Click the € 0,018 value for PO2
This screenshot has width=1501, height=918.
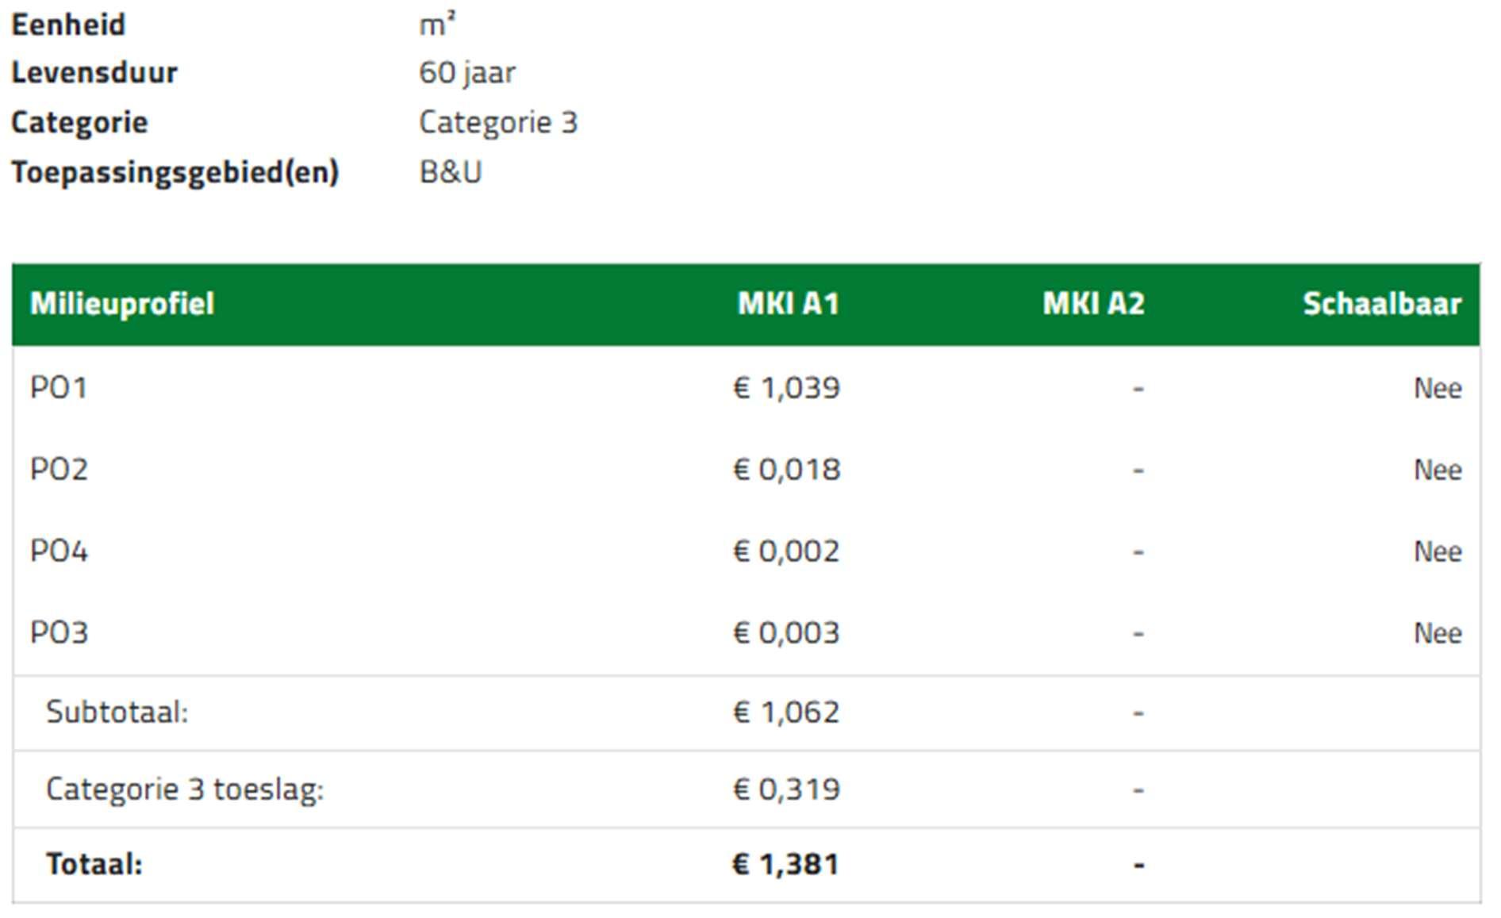[x=786, y=470]
